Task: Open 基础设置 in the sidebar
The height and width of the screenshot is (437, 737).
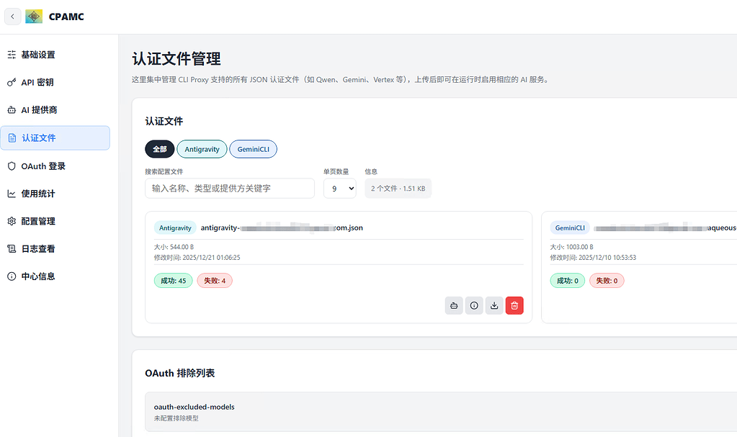Action: [x=55, y=55]
